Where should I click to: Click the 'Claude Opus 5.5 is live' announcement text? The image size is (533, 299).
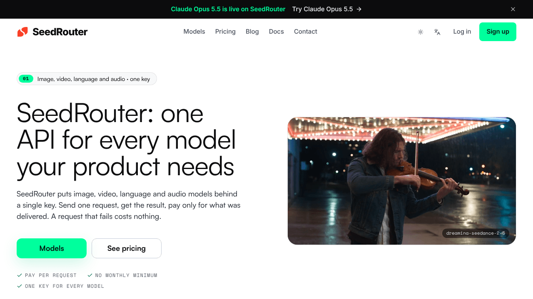(228, 9)
